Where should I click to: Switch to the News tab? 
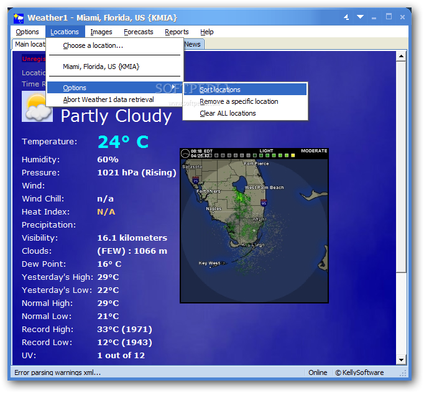click(193, 44)
